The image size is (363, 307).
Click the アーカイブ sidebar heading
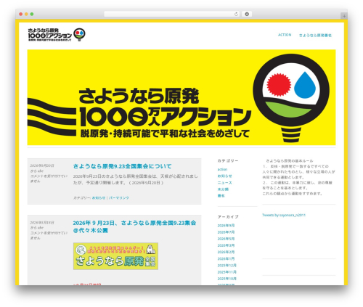(228, 217)
